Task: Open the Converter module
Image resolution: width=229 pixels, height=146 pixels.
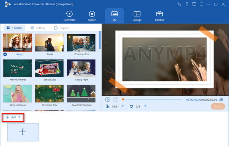Action: (x=69, y=16)
